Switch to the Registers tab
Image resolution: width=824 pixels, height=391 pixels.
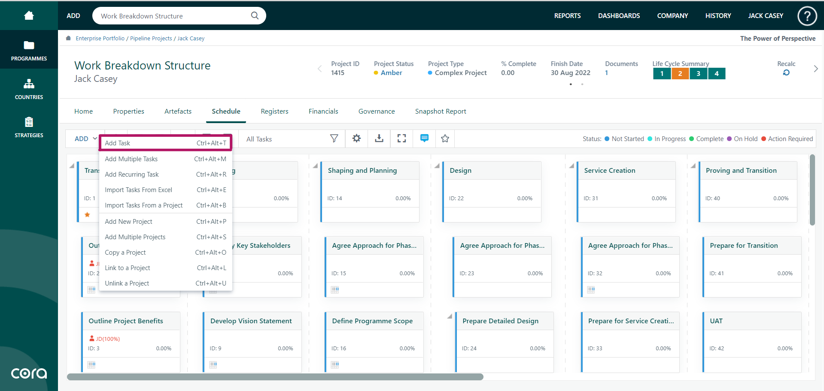[x=274, y=111]
